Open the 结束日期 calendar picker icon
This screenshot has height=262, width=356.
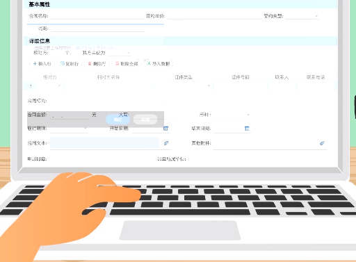point(247,128)
